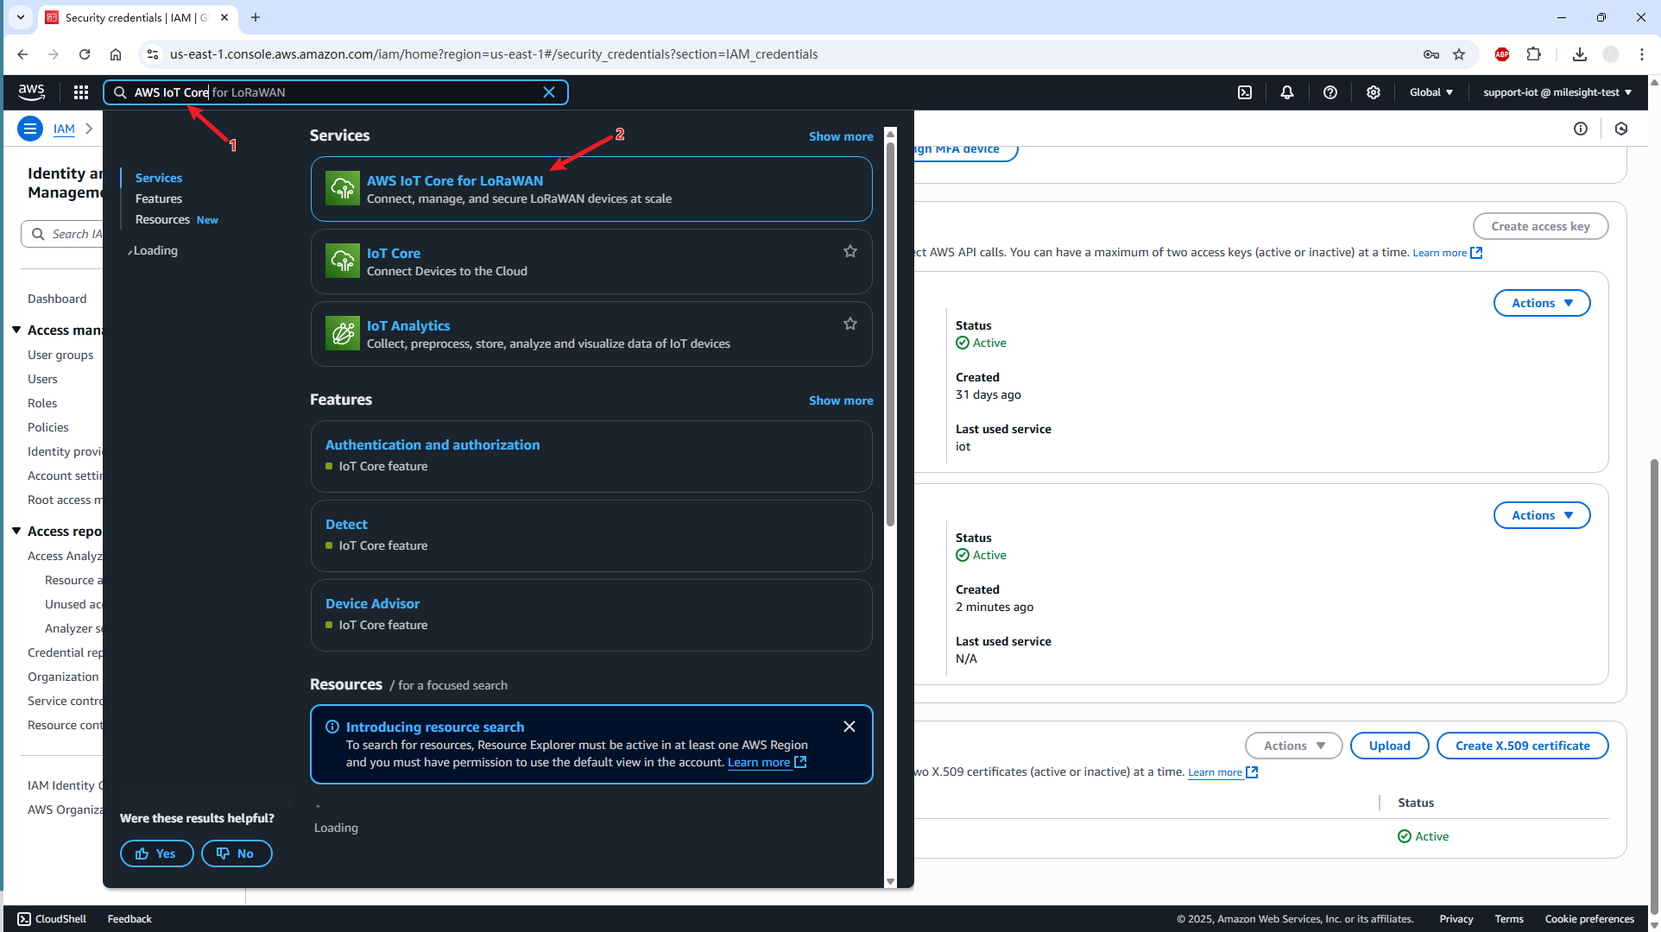Screen dimensions: 1661x932
Task: Open the AWS services grid menu
Action: click(x=81, y=92)
